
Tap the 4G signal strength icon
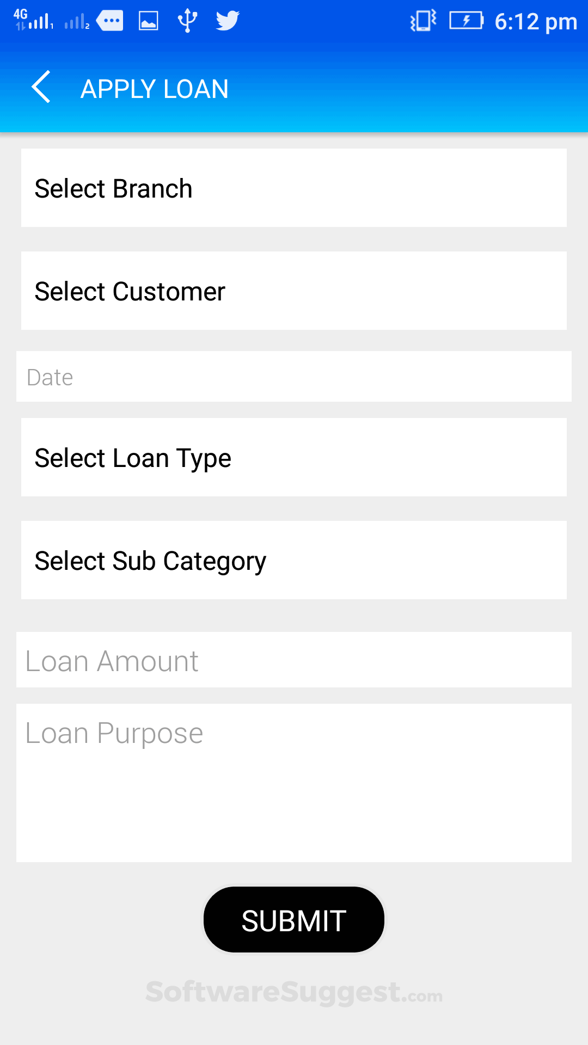34,20
